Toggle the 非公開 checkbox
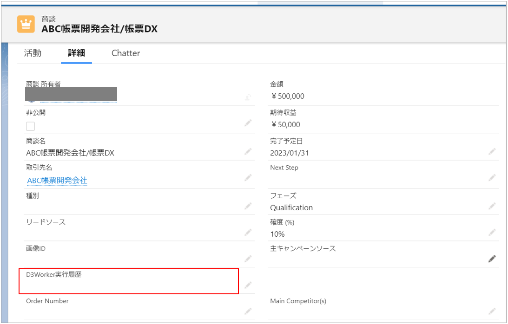The width and height of the screenshot is (508, 324). [31, 126]
